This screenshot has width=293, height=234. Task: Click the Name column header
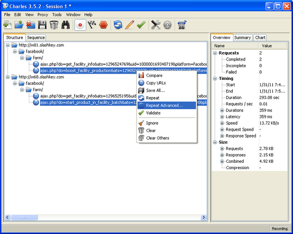click(x=235, y=46)
